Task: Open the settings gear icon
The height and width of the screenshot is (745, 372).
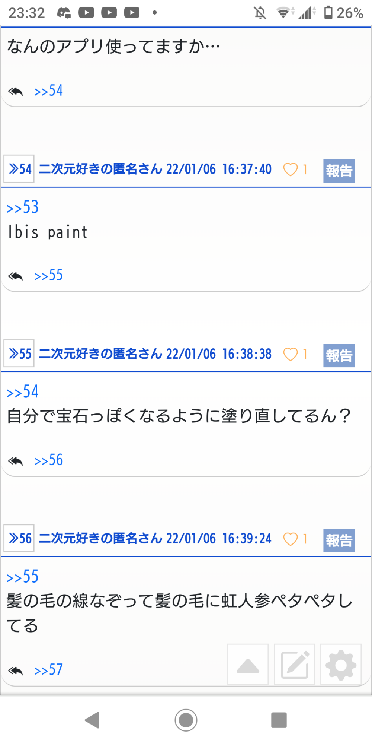Action: (x=341, y=664)
